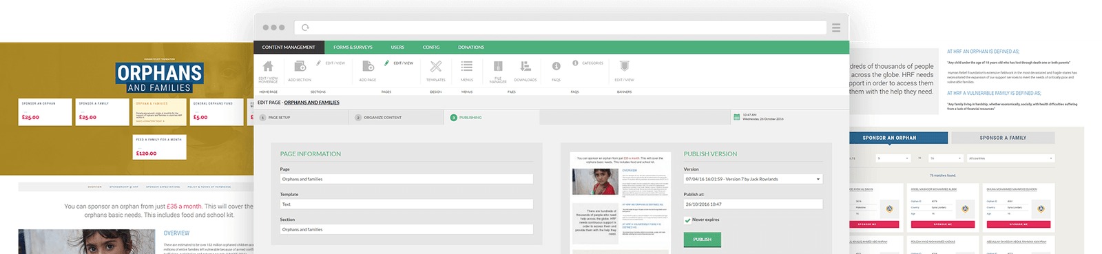Click the Overview link on left page

tap(95, 187)
